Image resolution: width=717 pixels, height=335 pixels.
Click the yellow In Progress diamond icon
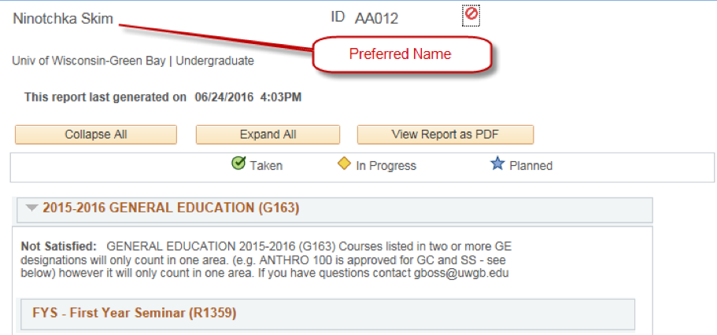344,164
